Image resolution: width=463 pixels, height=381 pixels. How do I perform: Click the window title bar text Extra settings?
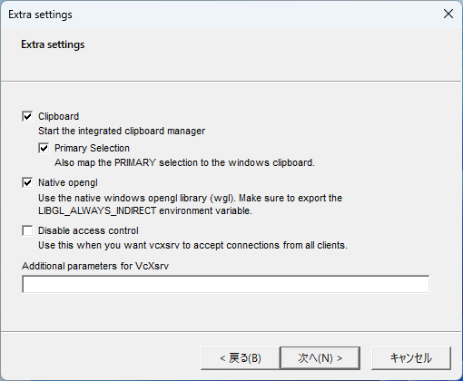point(40,15)
